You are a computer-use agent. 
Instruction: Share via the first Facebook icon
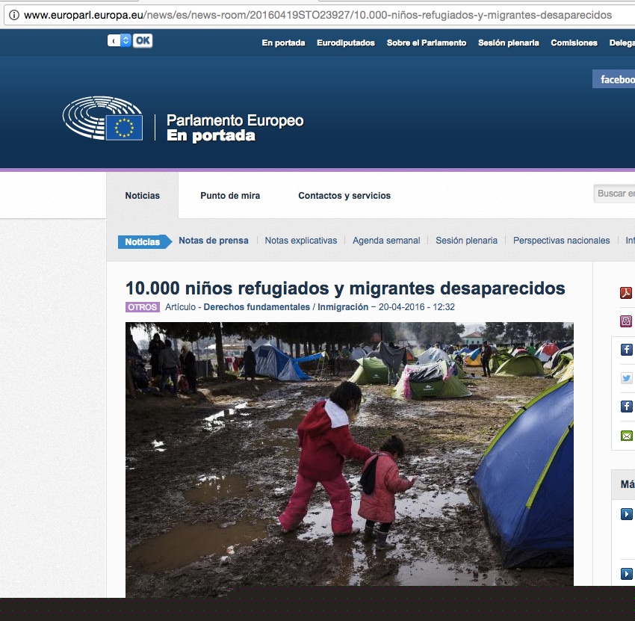[627, 349]
